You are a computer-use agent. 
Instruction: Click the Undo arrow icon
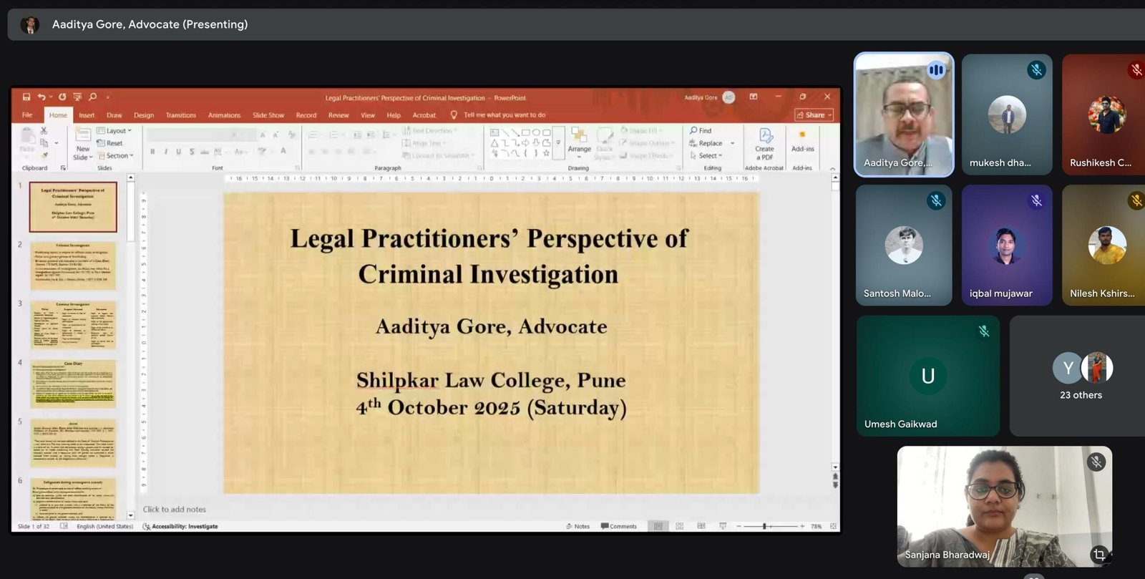[42, 97]
